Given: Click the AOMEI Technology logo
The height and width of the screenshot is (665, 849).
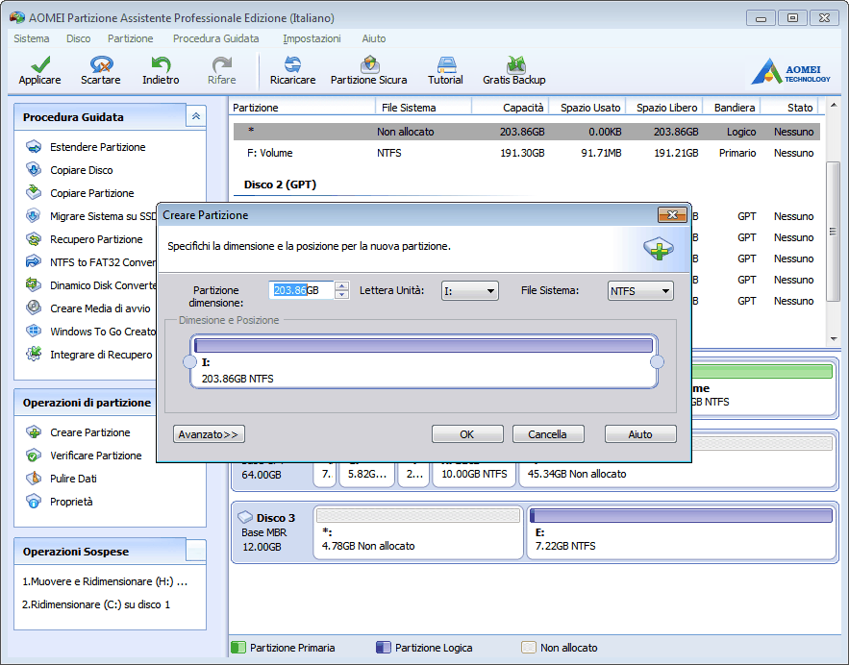Looking at the screenshot, I should point(790,71).
